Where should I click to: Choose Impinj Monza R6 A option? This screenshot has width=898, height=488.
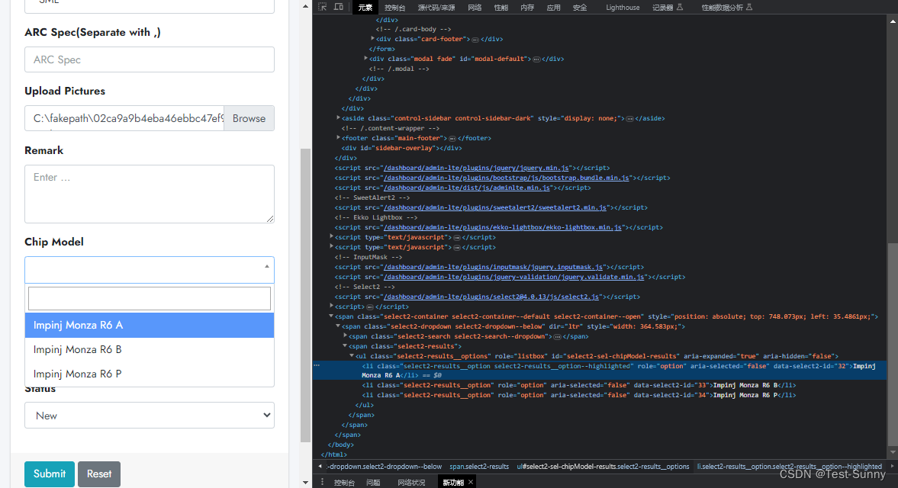[150, 325]
